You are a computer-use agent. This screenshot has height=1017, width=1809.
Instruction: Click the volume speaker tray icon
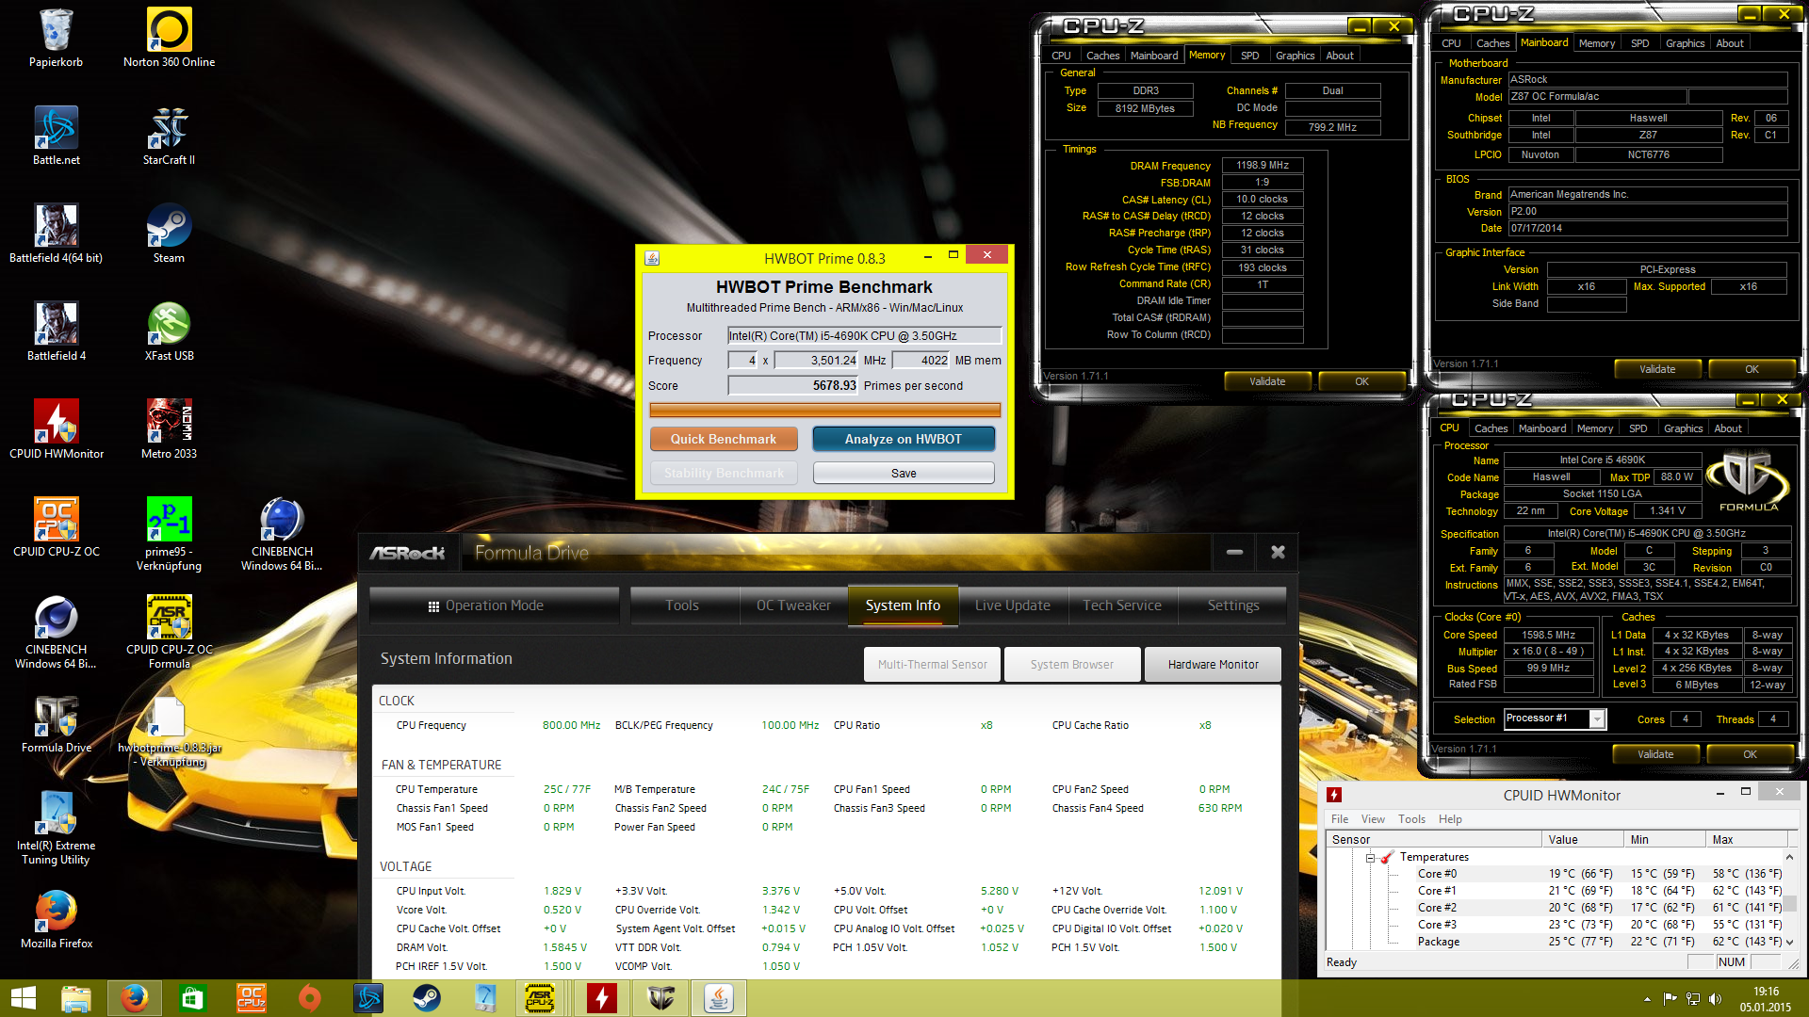click(1714, 999)
